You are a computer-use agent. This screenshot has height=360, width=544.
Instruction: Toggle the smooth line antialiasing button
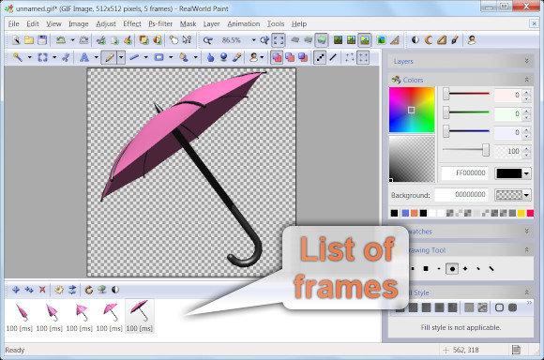click(x=333, y=57)
